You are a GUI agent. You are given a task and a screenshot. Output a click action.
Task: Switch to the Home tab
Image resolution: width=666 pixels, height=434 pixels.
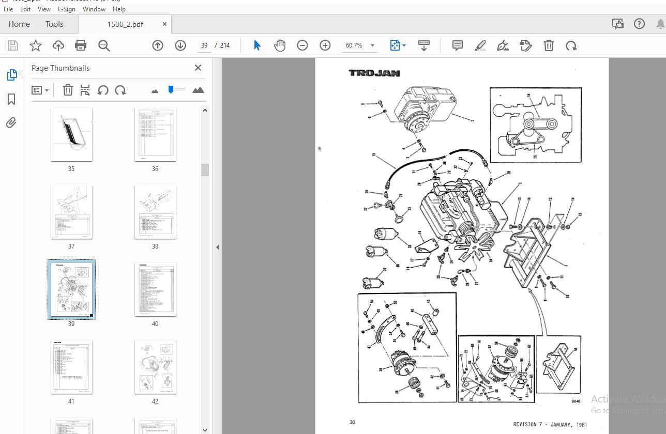pos(19,24)
